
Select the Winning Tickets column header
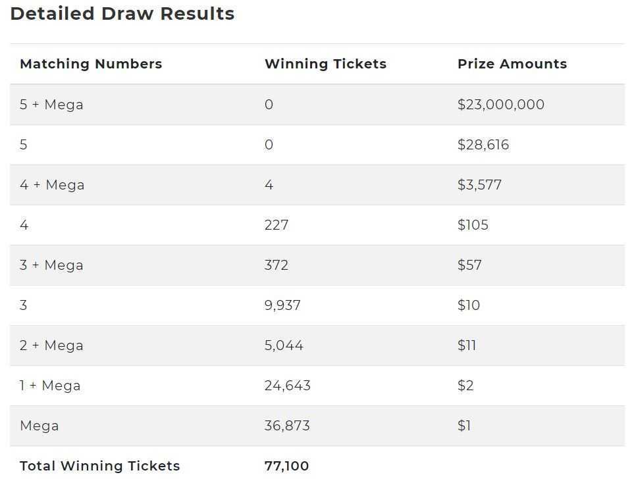coord(325,64)
